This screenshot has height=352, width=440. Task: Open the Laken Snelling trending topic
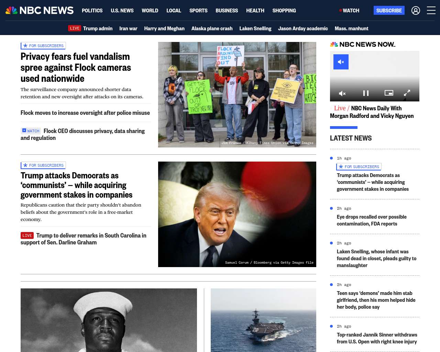(255, 29)
